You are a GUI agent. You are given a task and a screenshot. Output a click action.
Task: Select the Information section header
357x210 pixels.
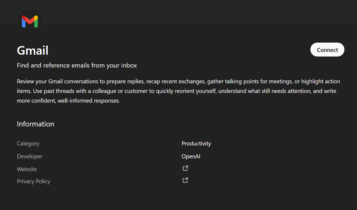pos(35,124)
